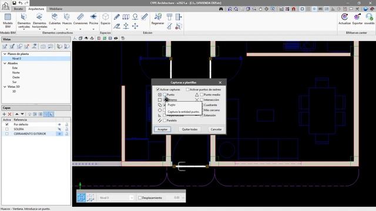The image size is (376, 211).
Task: Click the undo arrow in the title bar
Action: click(x=21, y=3)
